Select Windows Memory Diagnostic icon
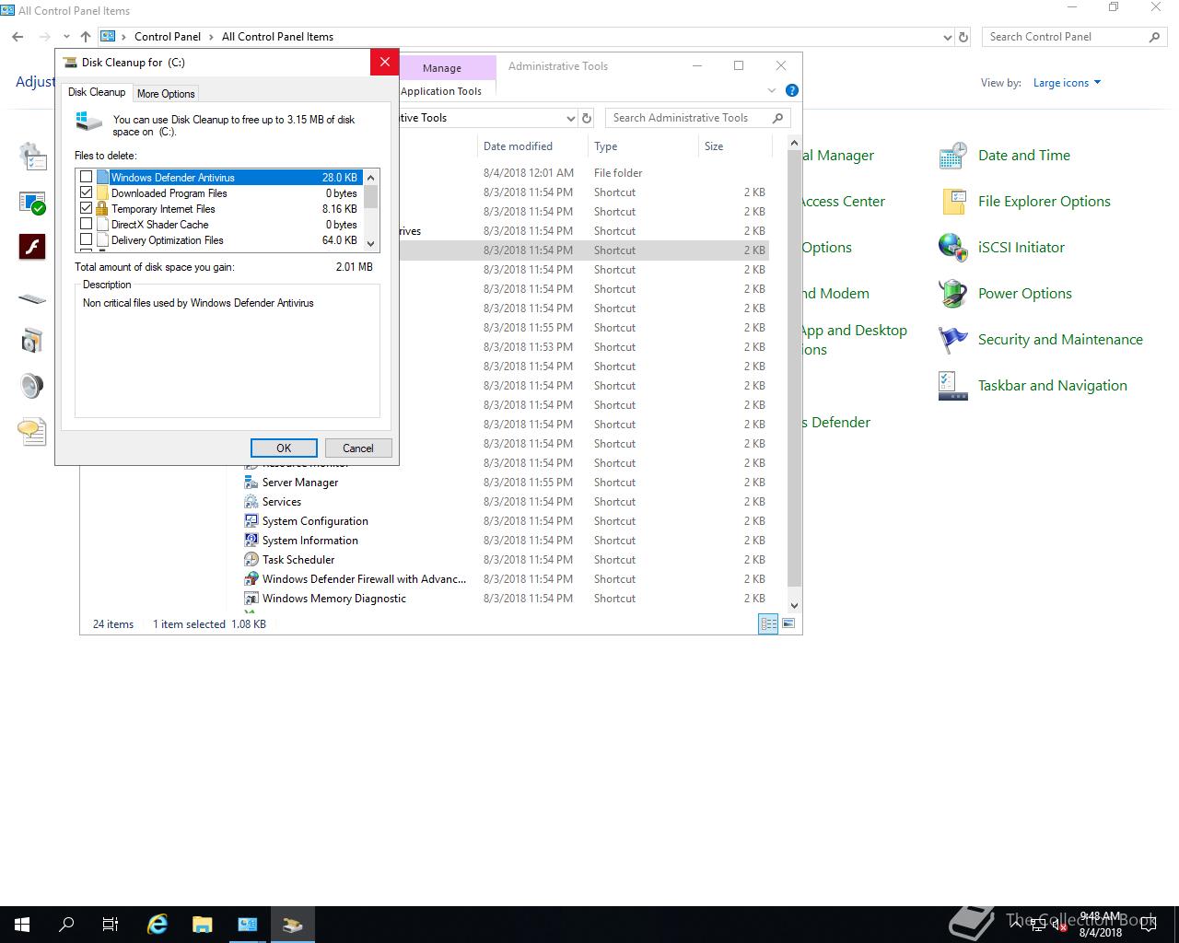This screenshot has width=1179, height=943. (x=251, y=599)
